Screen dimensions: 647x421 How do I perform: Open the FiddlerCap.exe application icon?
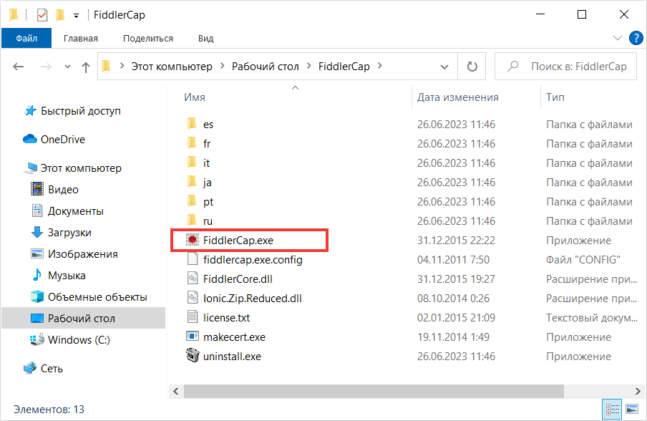pos(193,240)
